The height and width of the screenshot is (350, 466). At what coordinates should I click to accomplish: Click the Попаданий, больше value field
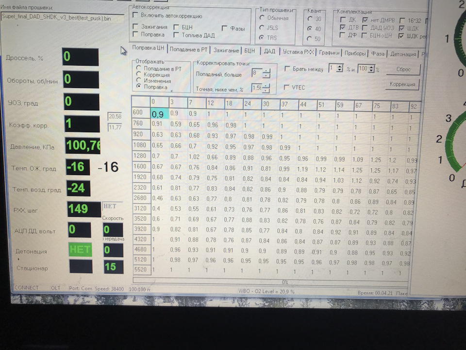click(257, 73)
